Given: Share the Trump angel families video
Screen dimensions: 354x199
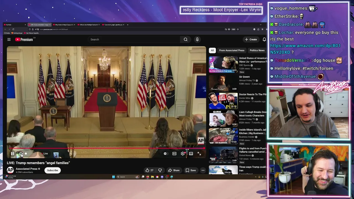Looking at the screenshot, I should pyautogui.click(x=174, y=170).
